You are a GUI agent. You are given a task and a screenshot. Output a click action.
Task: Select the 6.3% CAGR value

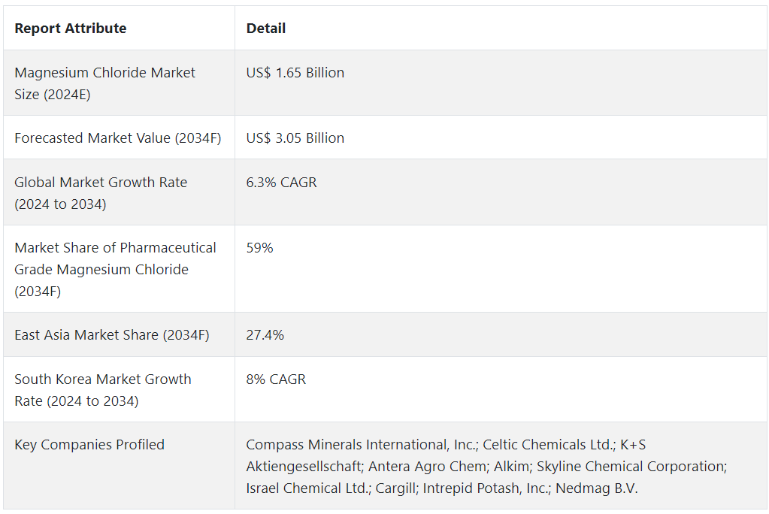click(x=282, y=183)
